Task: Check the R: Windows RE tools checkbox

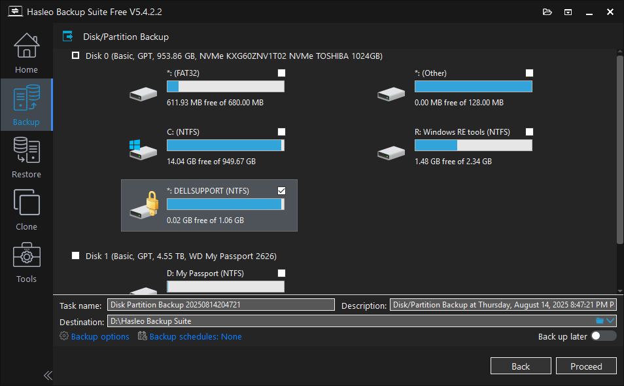Action: pos(529,132)
